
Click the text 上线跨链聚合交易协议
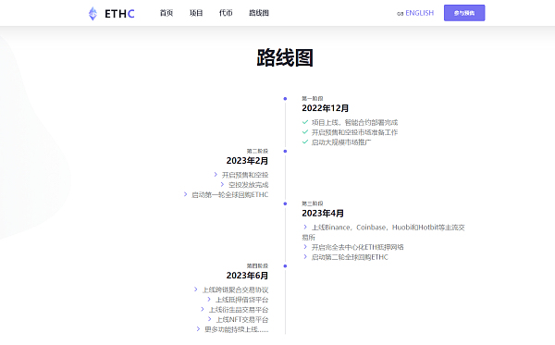coord(235,290)
